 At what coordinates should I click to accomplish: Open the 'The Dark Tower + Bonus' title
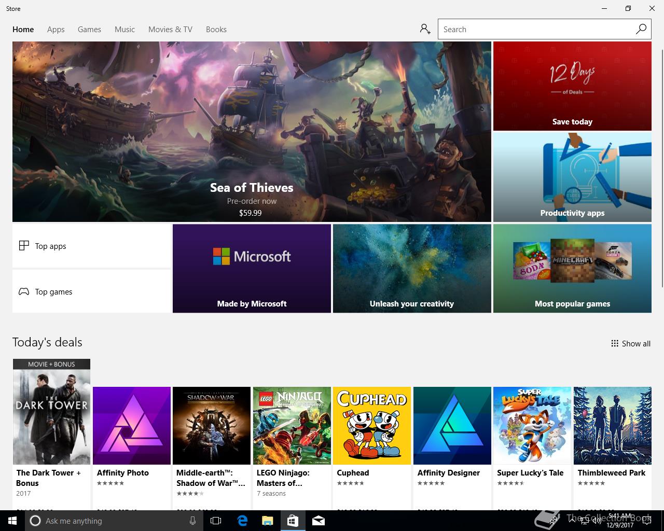(x=49, y=478)
